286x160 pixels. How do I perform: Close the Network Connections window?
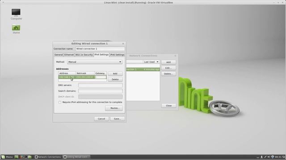[175, 56]
